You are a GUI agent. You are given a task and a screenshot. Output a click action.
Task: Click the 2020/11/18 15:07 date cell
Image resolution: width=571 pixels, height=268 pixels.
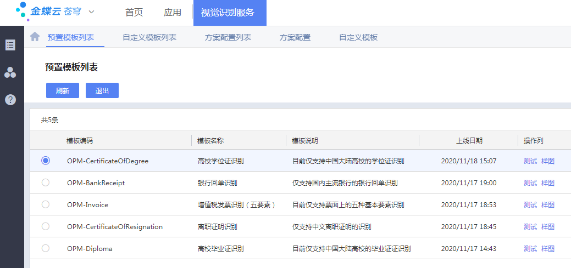coord(469,161)
